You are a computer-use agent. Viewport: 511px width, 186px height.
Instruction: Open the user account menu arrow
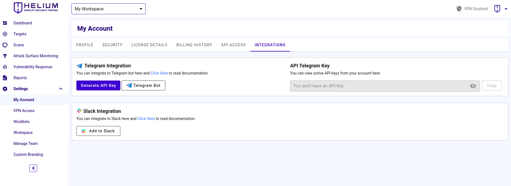click(x=506, y=9)
